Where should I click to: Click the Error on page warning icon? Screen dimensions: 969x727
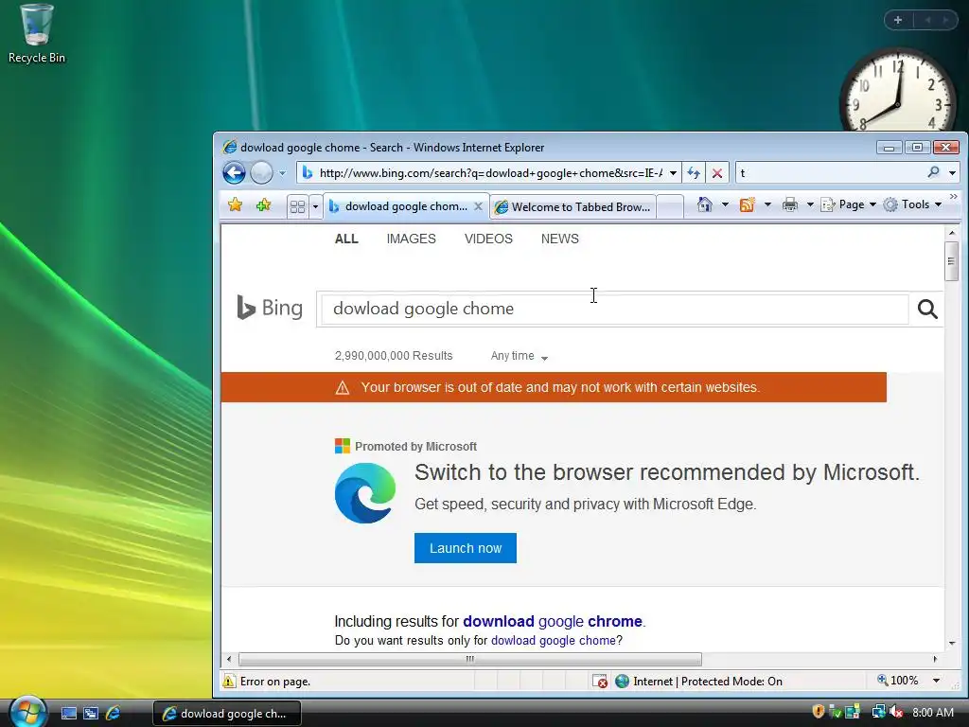pos(229,682)
